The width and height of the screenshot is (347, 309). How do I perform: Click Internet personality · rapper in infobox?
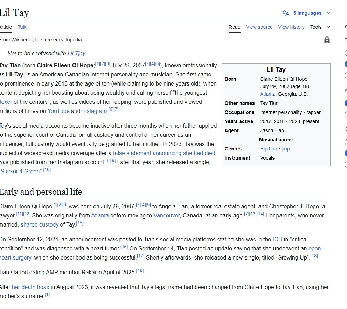click(x=290, y=112)
